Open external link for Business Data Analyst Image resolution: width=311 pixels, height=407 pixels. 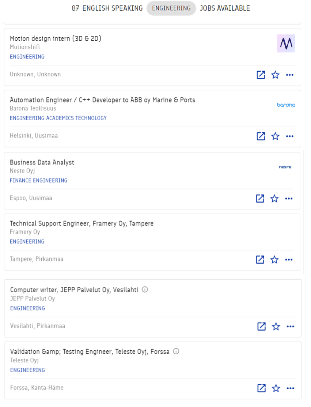pyautogui.click(x=260, y=199)
